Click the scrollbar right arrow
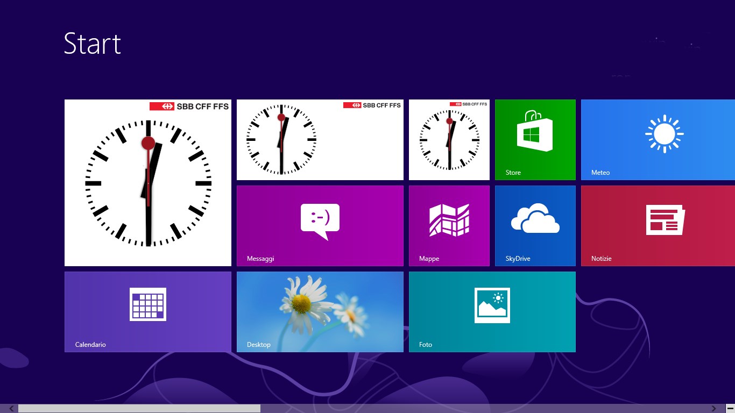The height and width of the screenshot is (413, 735). 714,409
